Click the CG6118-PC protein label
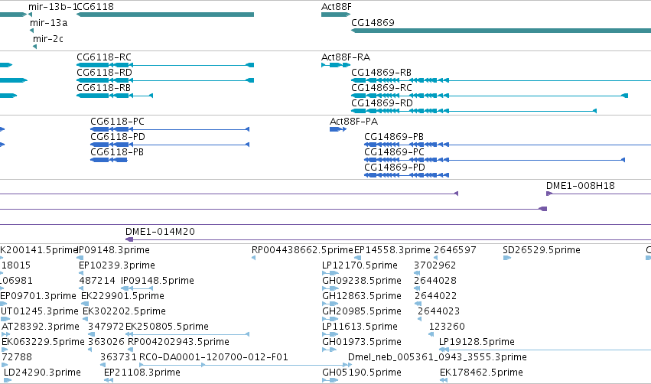This screenshot has width=651, height=384. [x=118, y=122]
